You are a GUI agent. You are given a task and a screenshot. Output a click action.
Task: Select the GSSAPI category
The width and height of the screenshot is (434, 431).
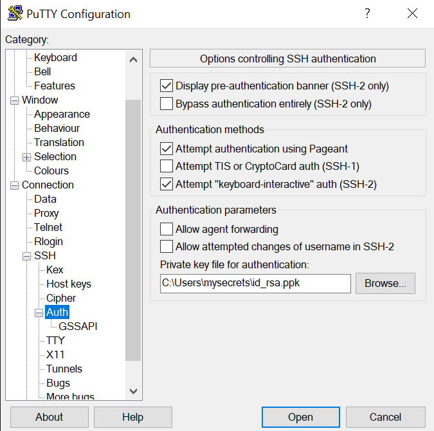78,326
